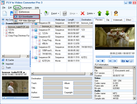Select 456.flv in Downloaded FLV list

click(x=11, y=33)
